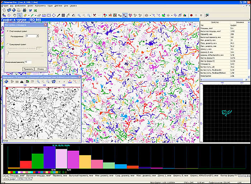
Task: Click the open folder icon
Action: tap(9, 10)
